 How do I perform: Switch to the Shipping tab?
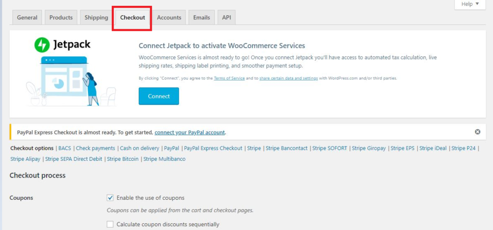[x=96, y=18]
